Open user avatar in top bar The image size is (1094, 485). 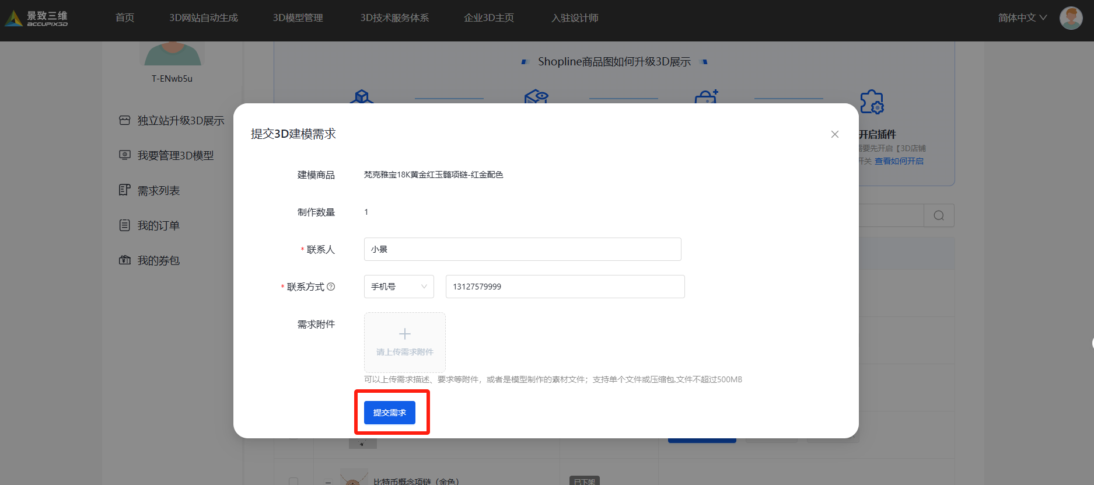(1071, 18)
